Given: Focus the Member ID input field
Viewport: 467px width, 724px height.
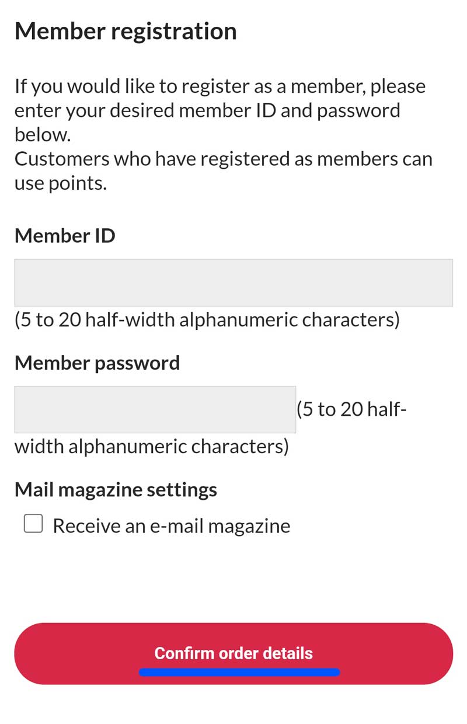Looking at the screenshot, I should [233, 283].
